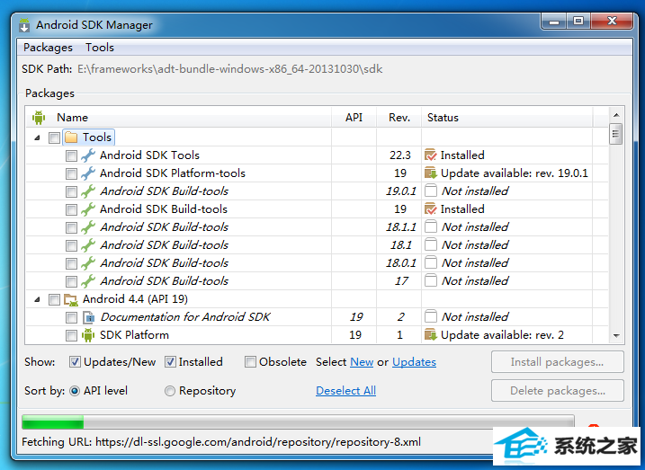Click the SDK Path value text
This screenshot has height=470, width=645.
[230, 69]
